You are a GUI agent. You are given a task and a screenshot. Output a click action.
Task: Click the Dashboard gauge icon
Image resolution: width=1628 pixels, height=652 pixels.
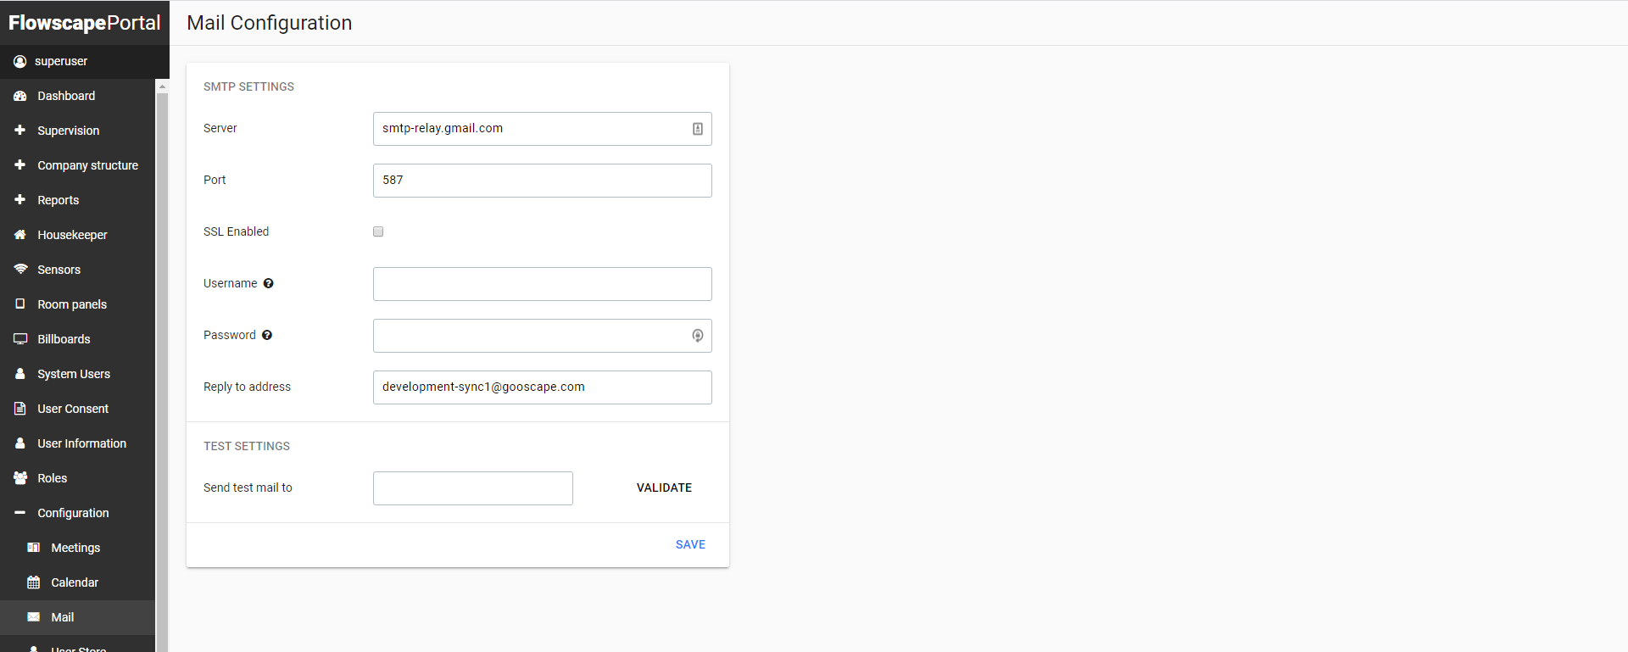pos(20,96)
